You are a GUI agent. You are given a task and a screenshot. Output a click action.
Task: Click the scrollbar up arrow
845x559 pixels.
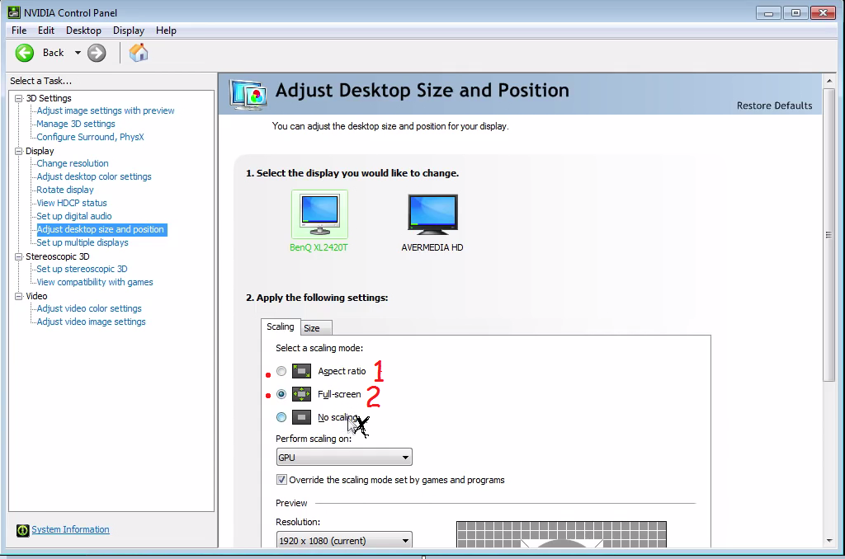pyautogui.click(x=828, y=81)
